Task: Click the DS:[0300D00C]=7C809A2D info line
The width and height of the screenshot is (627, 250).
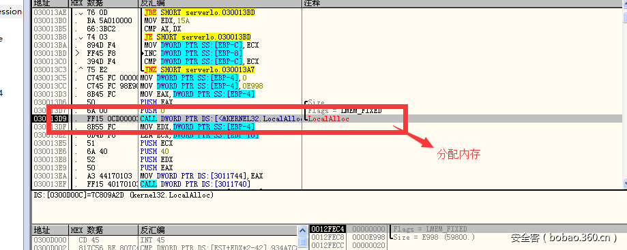Action: 123,196
